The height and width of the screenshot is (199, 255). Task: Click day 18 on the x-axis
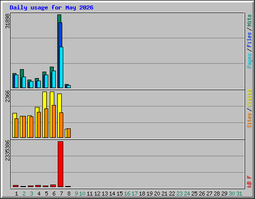142,194
